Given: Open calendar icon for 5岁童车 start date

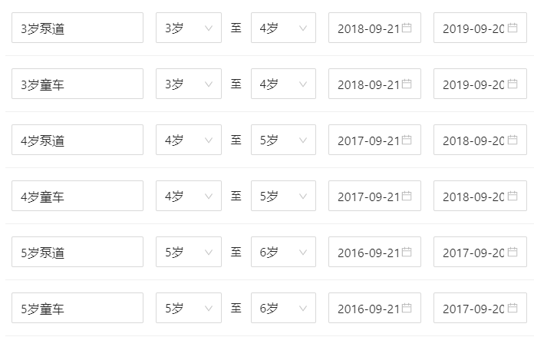Looking at the screenshot, I should (x=407, y=308).
